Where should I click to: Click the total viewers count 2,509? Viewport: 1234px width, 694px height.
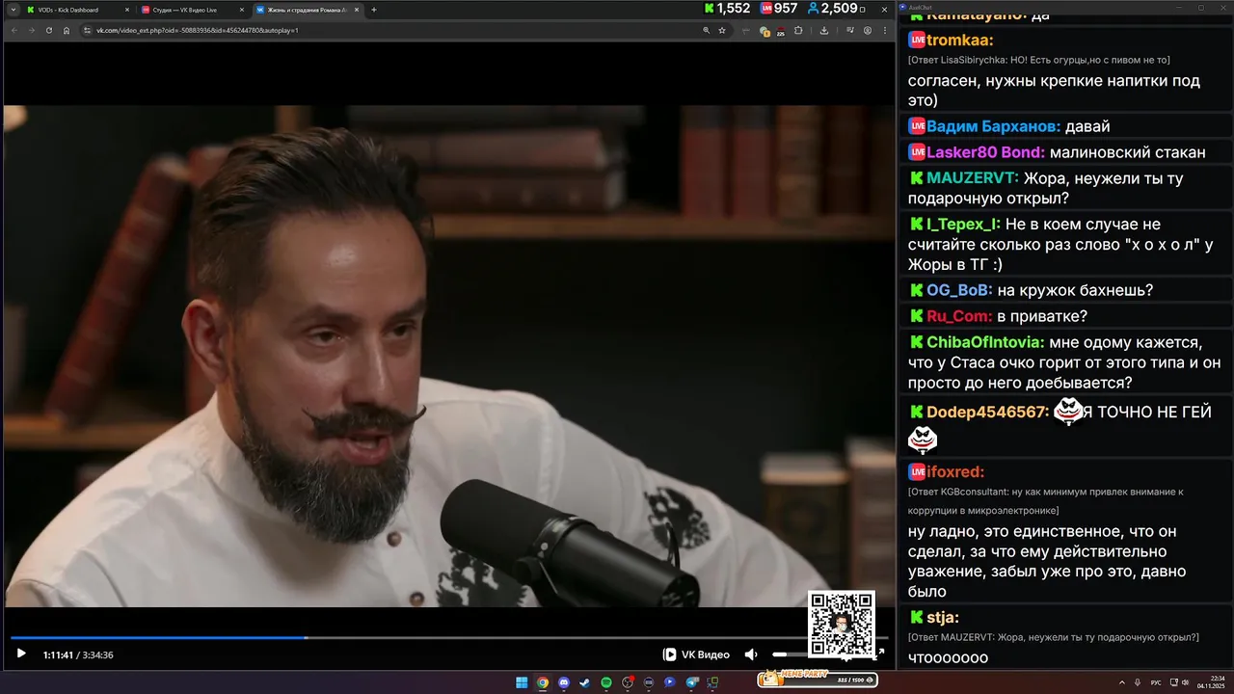[832, 8]
